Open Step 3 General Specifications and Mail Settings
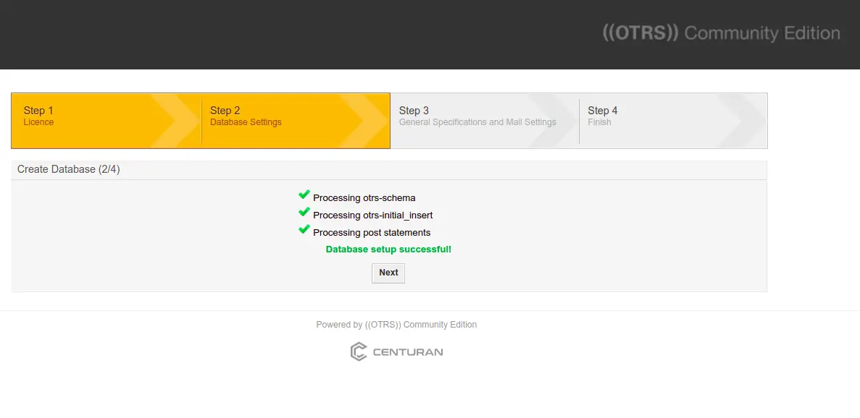The height and width of the screenshot is (418, 860). click(484, 121)
